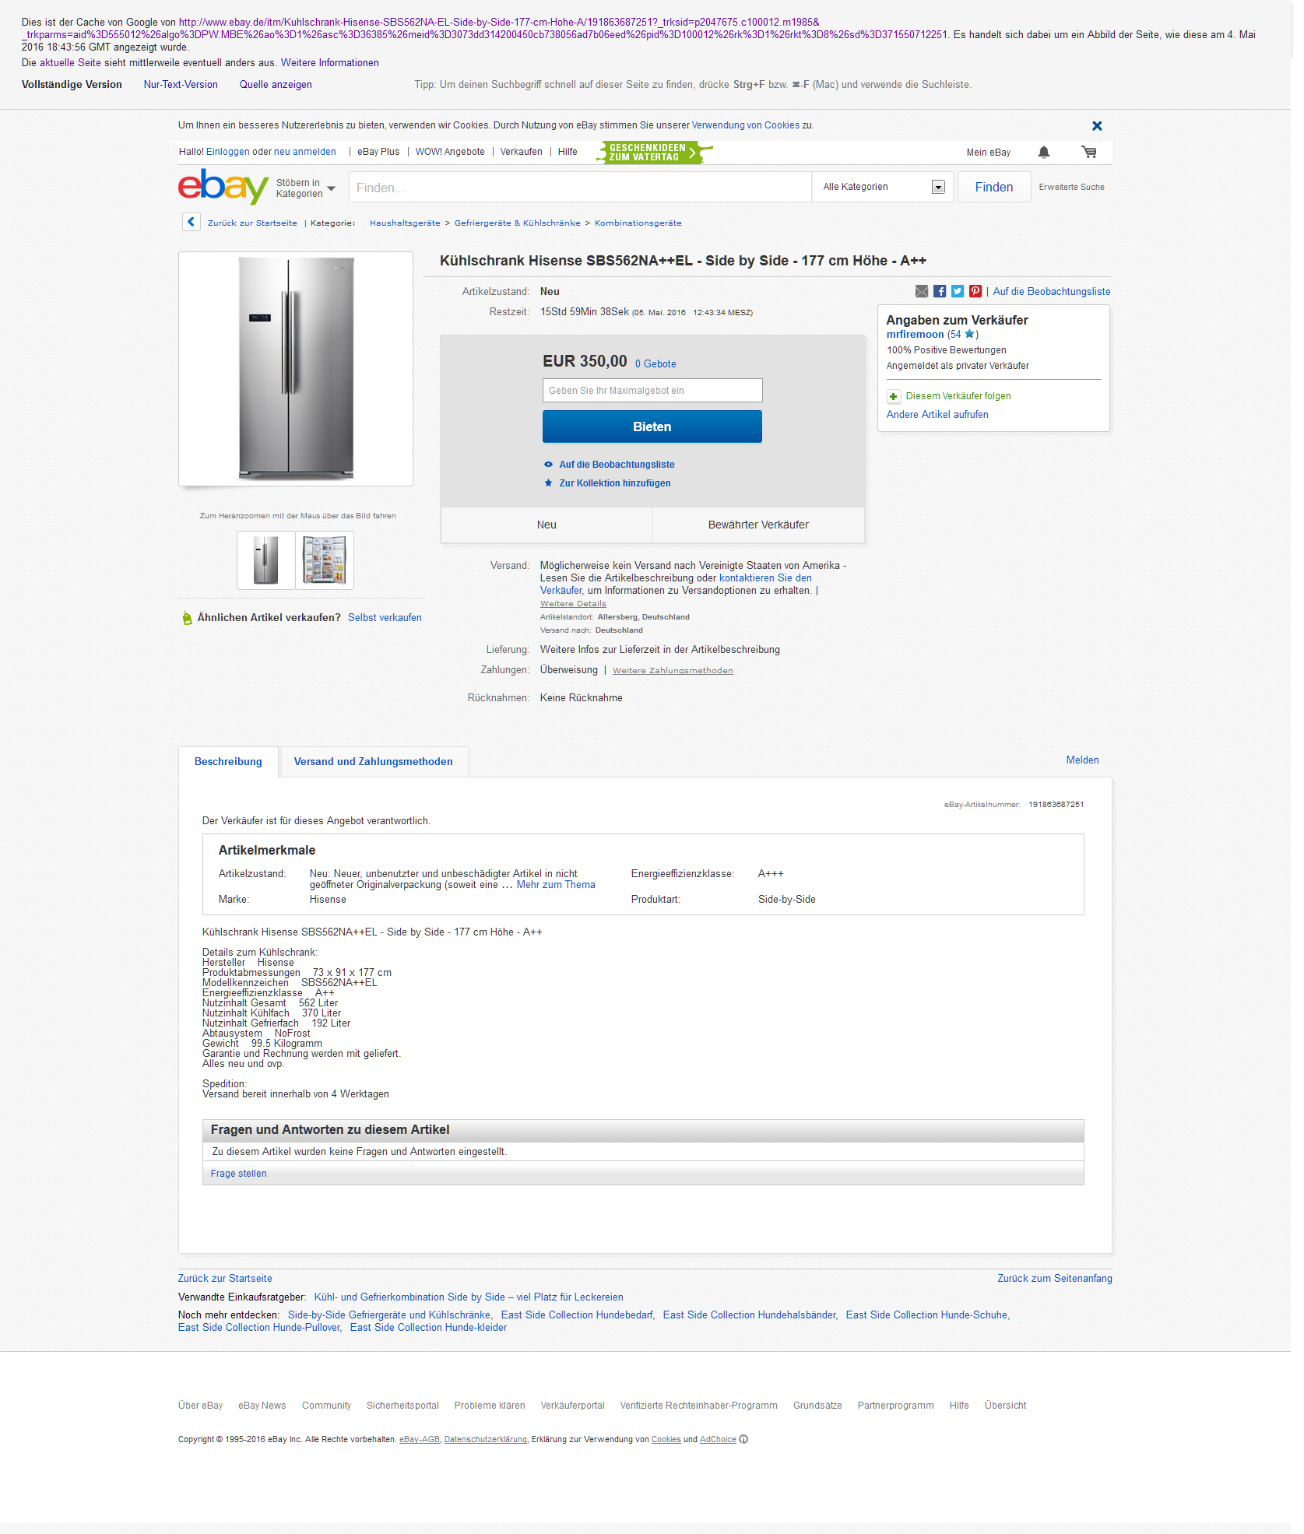Click the AdChoice info icon
Image resolution: width=1304 pixels, height=1534 pixels.
pyautogui.click(x=743, y=1440)
